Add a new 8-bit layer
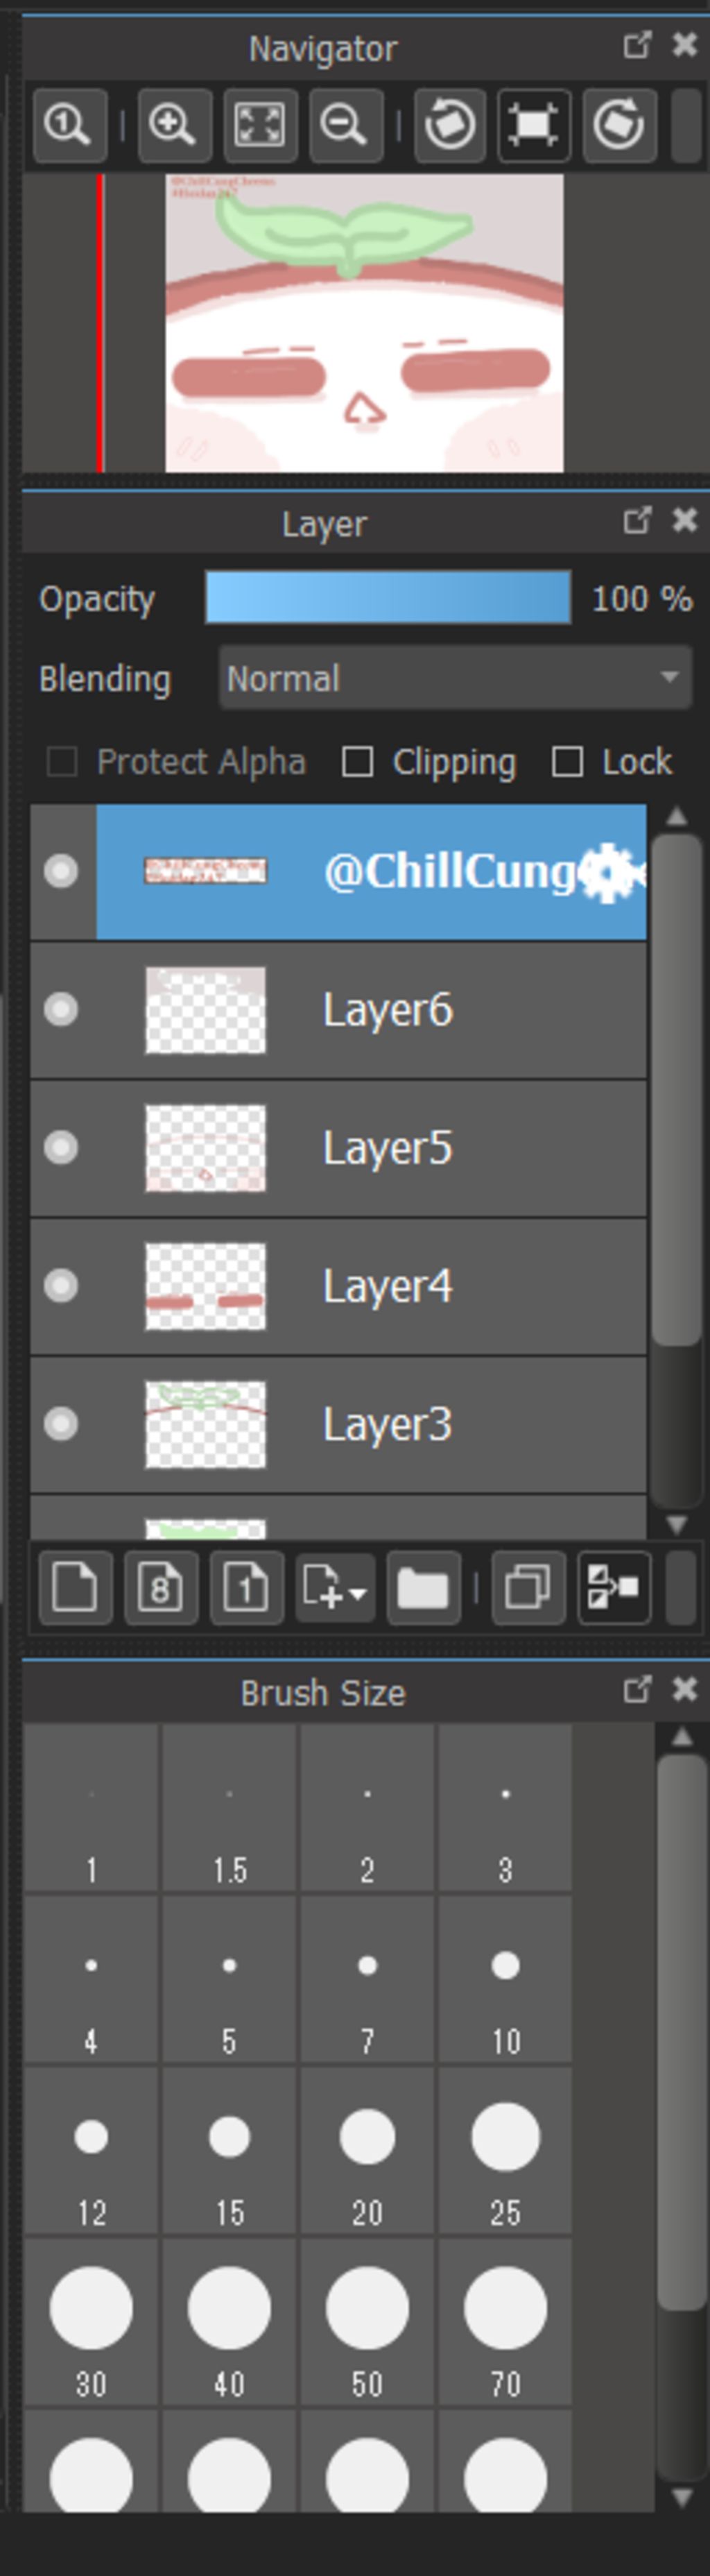This screenshot has width=710, height=2576. (x=161, y=1587)
